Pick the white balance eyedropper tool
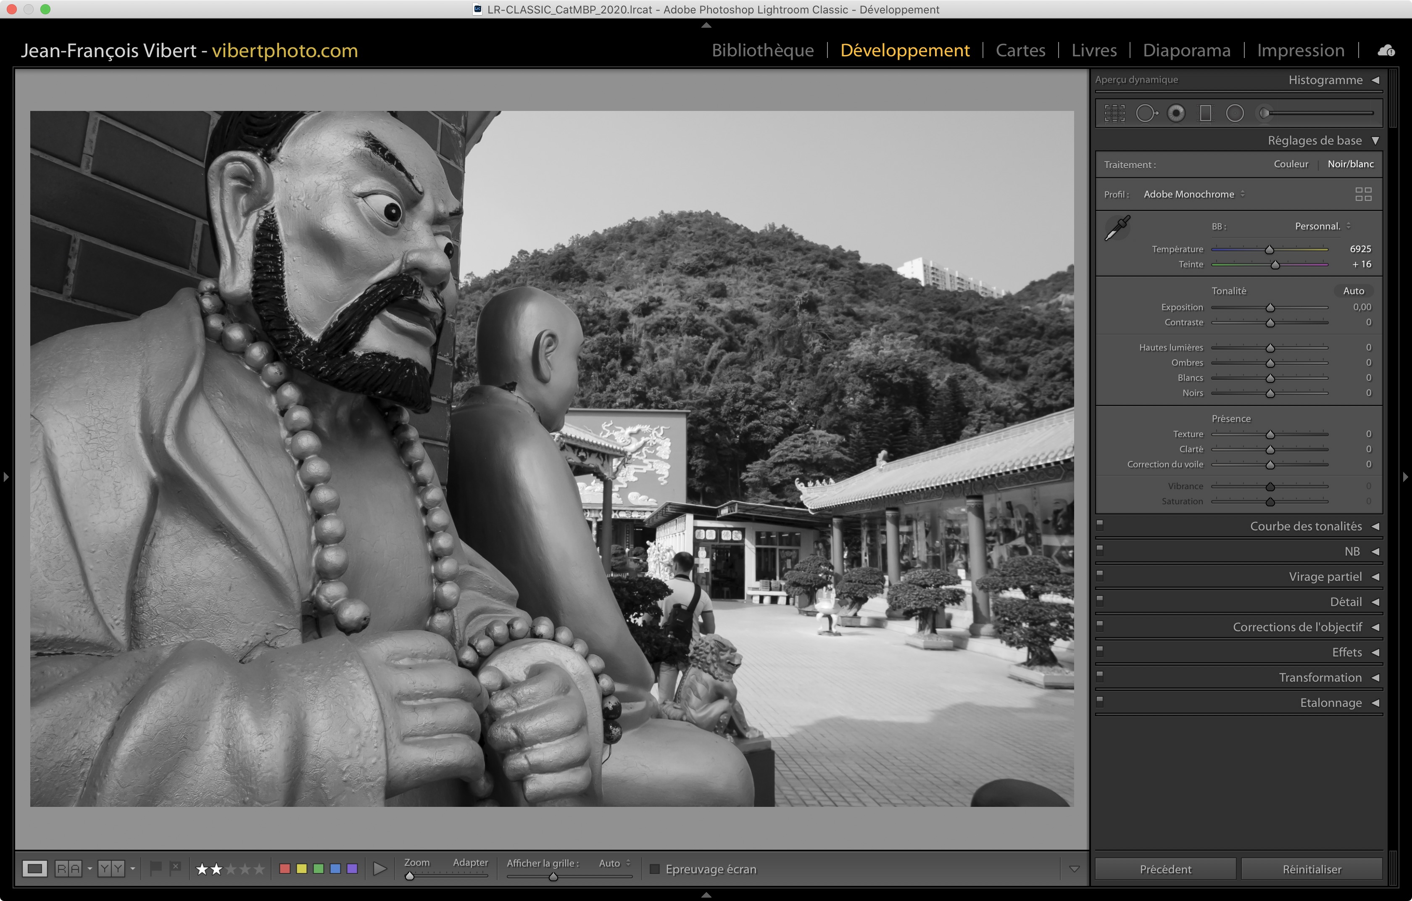The image size is (1412, 901). (1117, 228)
